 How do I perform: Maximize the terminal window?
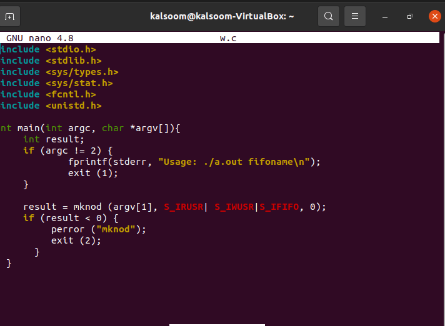click(409, 17)
